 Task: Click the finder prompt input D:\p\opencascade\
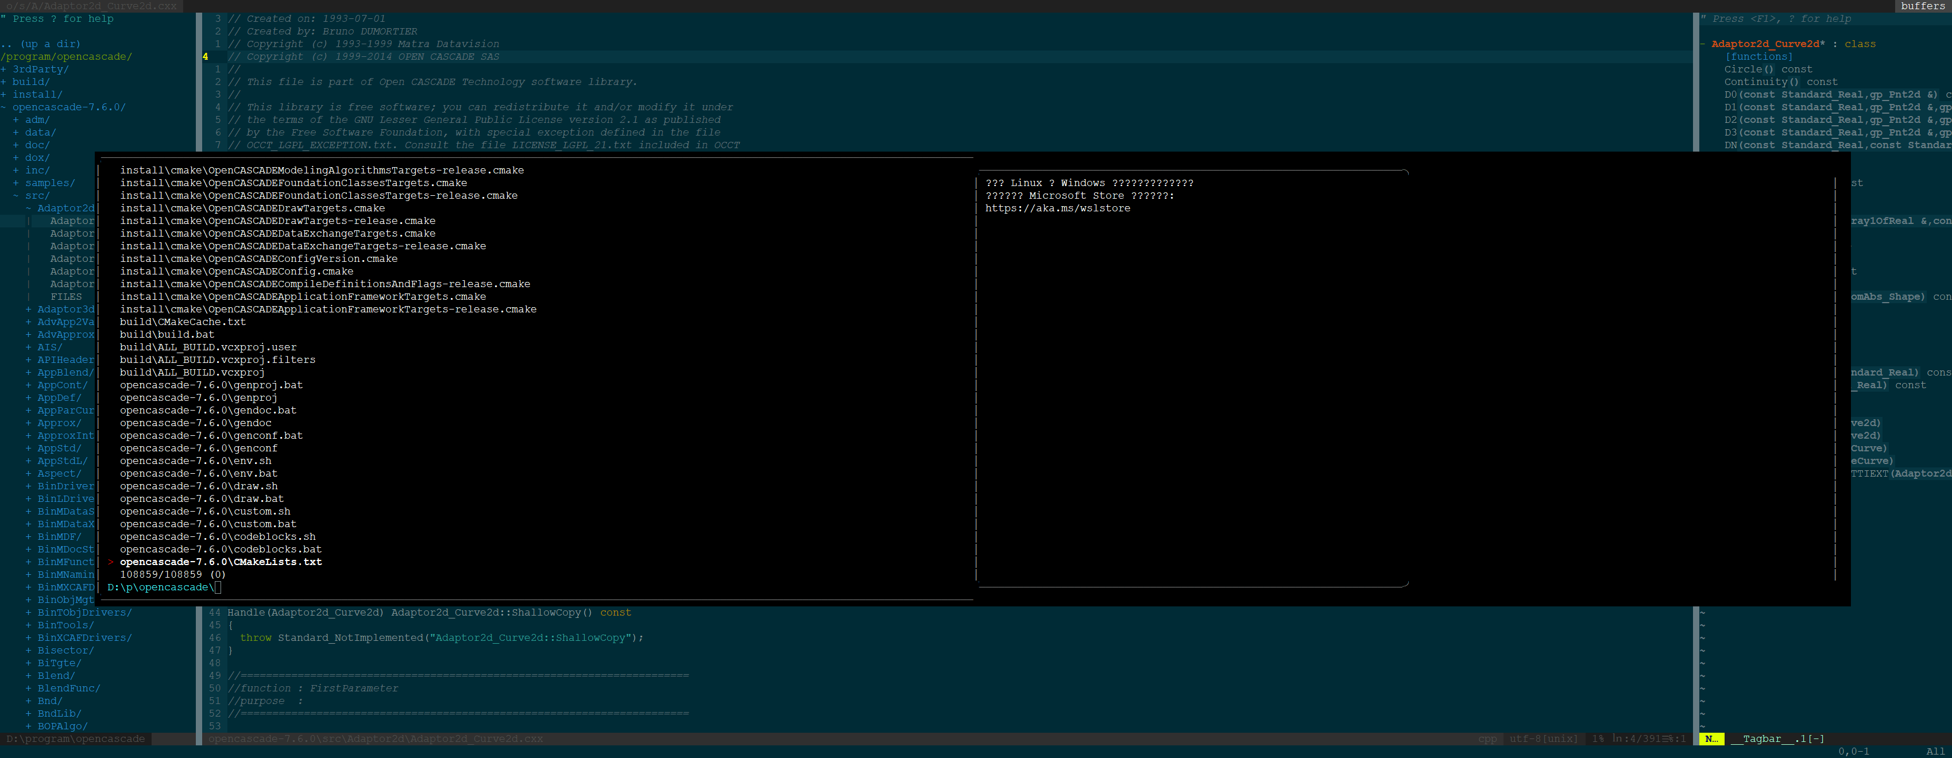coord(163,587)
